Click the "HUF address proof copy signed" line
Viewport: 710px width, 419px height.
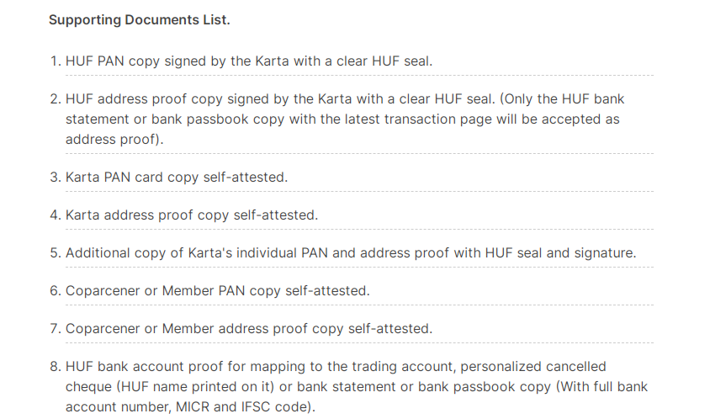tap(210, 99)
